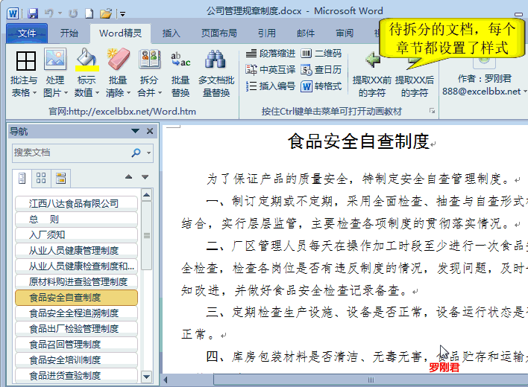Save document from the quick access toolbar
528x387 pixels.
(32, 13)
